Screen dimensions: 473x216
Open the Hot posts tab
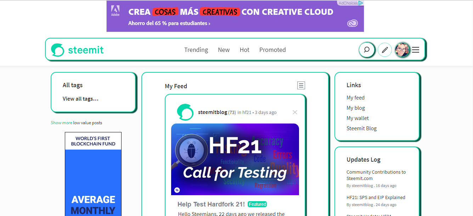click(244, 50)
